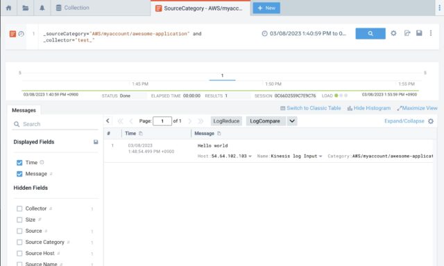Check the Collector field checkbox
This screenshot has width=444, height=266.
(x=19, y=209)
